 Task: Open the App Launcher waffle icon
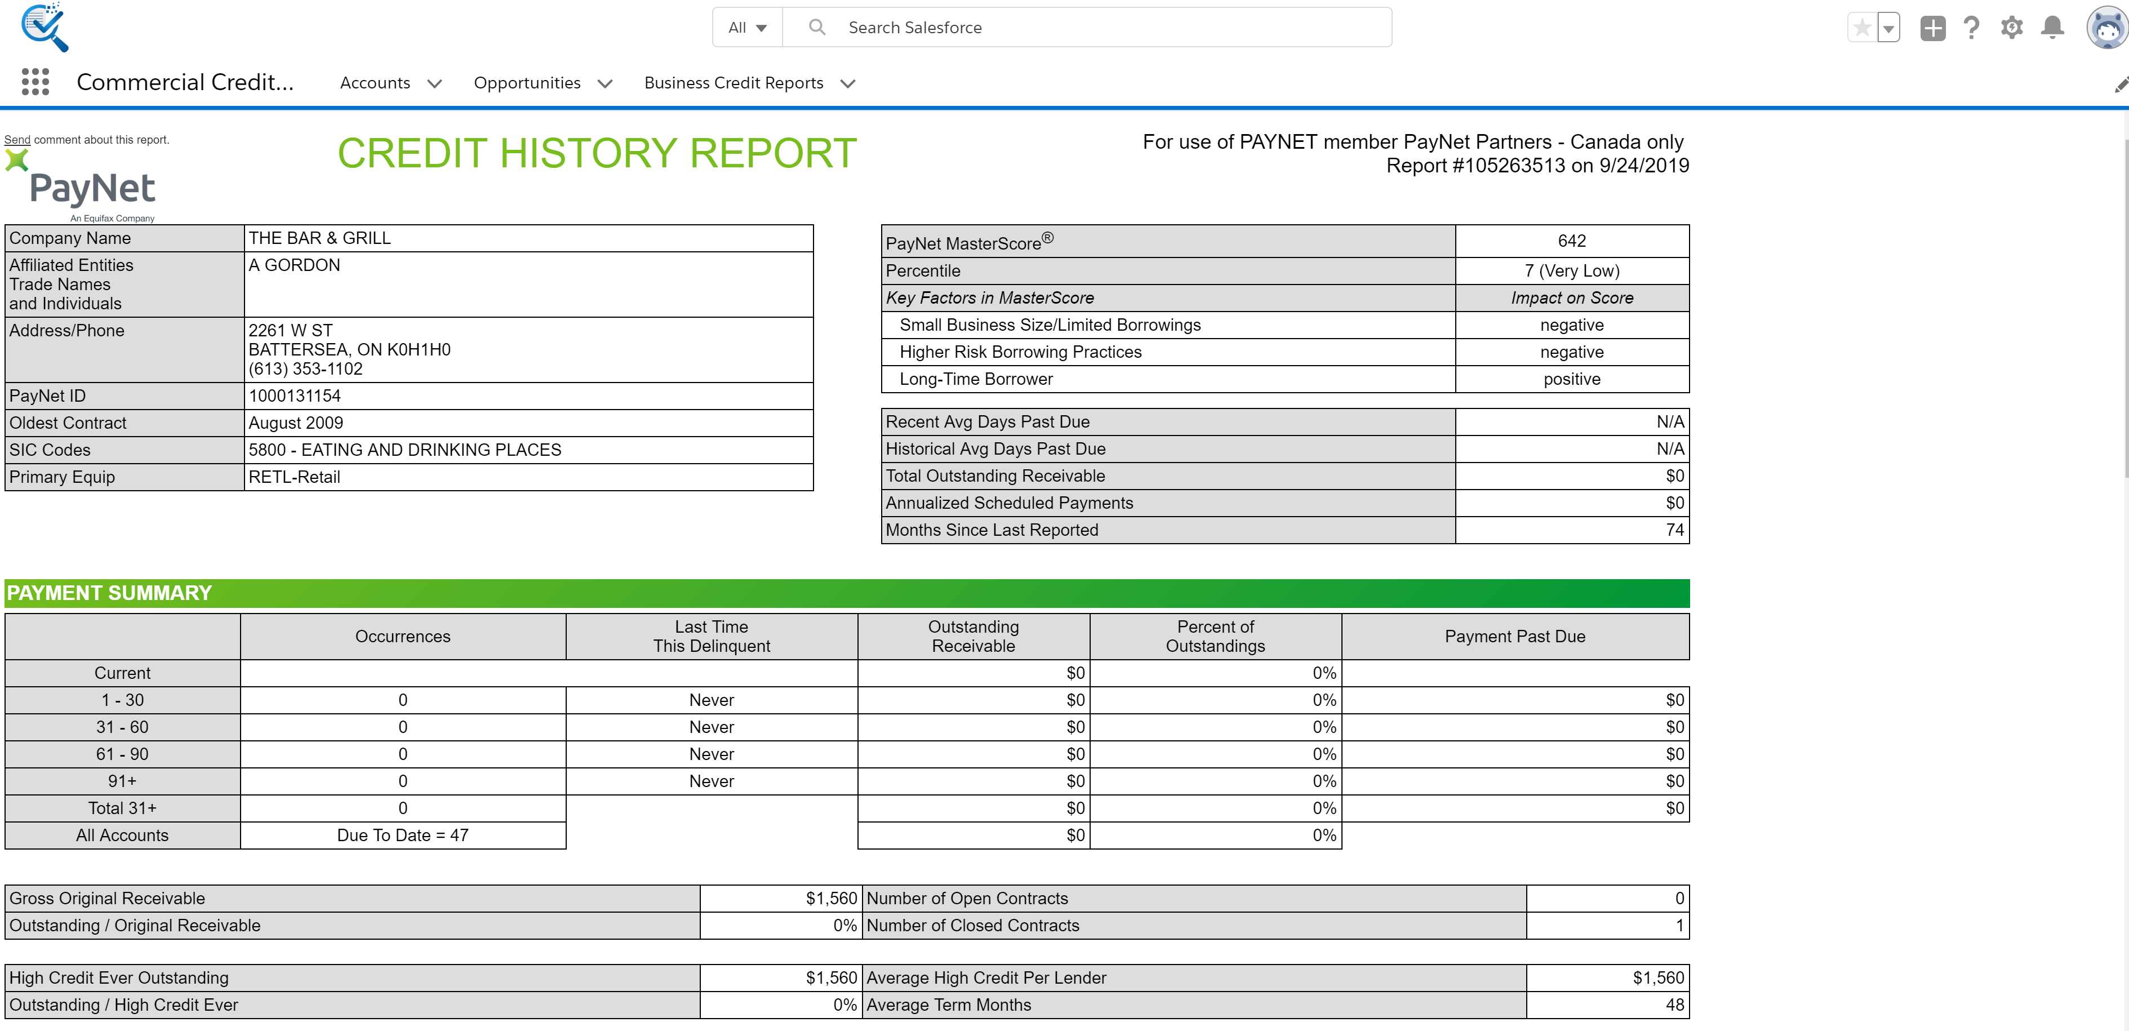click(35, 83)
